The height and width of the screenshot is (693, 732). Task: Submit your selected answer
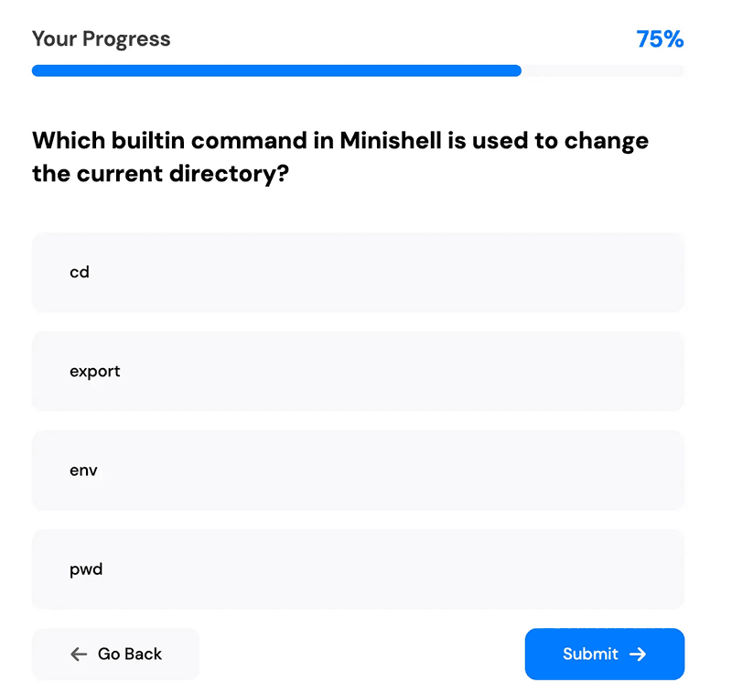604,655
